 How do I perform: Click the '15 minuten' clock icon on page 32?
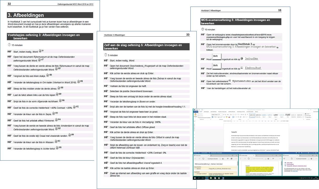[x=9, y=45]
